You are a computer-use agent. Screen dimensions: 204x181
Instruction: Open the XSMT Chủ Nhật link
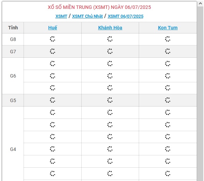87,16
